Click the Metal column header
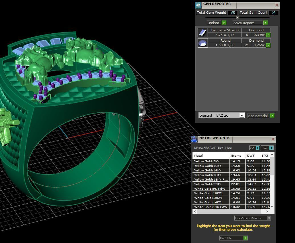This screenshot has height=243, width=295. click(x=211, y=155)
